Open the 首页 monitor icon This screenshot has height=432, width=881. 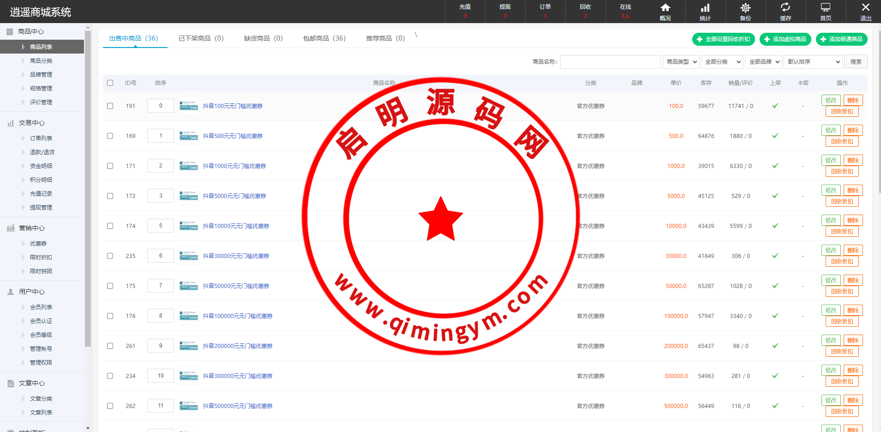click(x=826, y=8)
